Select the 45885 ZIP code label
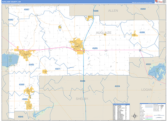Viewport: 167px width, 121px height. coord(31,65)
